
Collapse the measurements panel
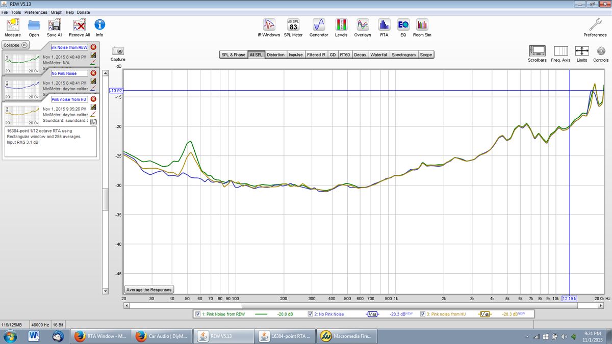[x=15, y=45]
